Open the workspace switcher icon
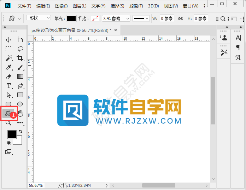The width and height of the screenshot is (246, 190). point(234,19)
